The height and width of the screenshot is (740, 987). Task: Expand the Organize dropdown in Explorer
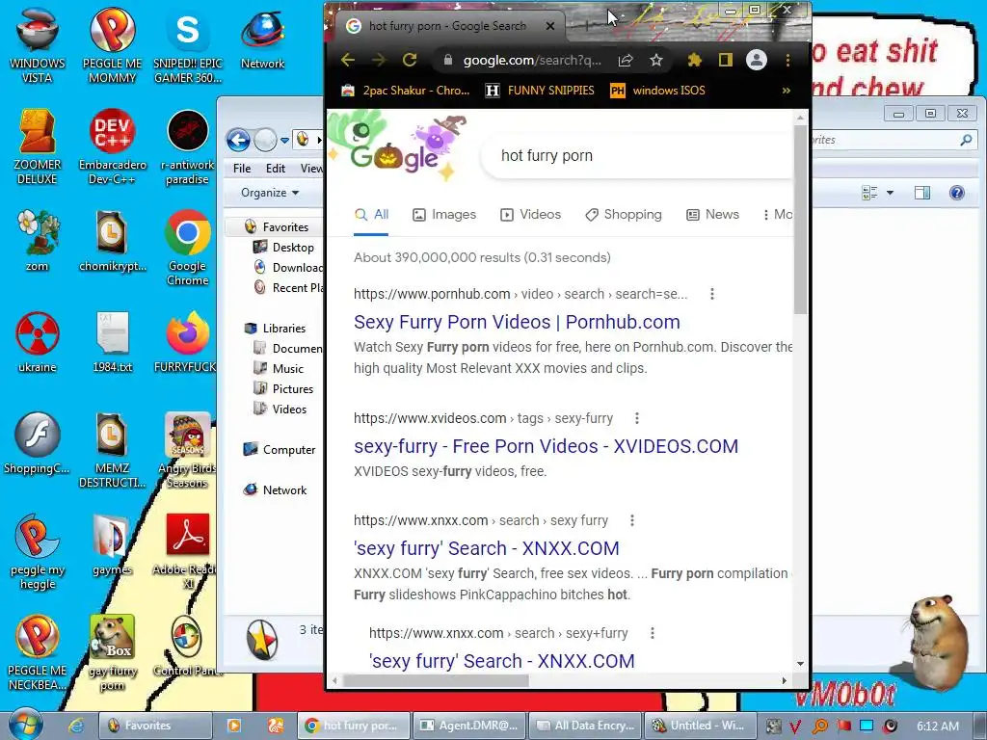(270, 193)
